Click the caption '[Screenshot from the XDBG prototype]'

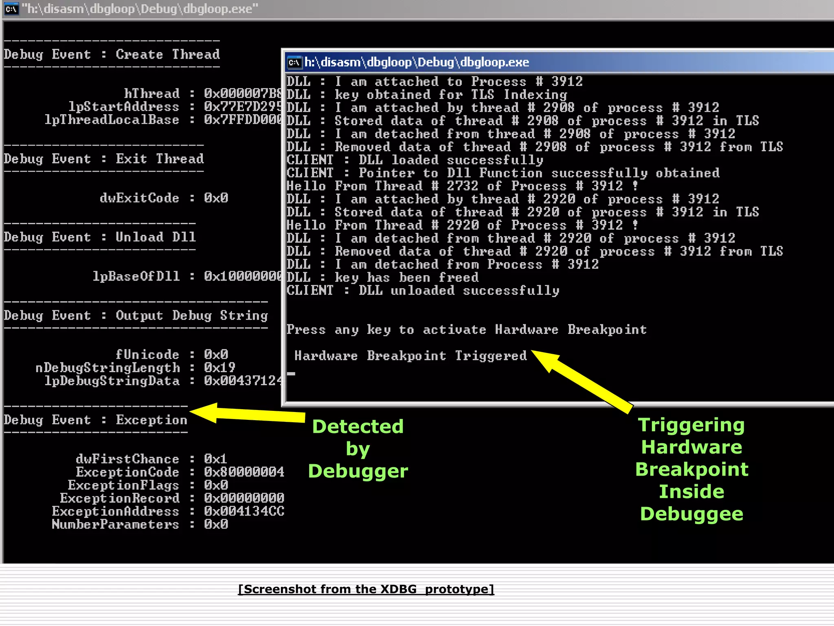[366, 589]
